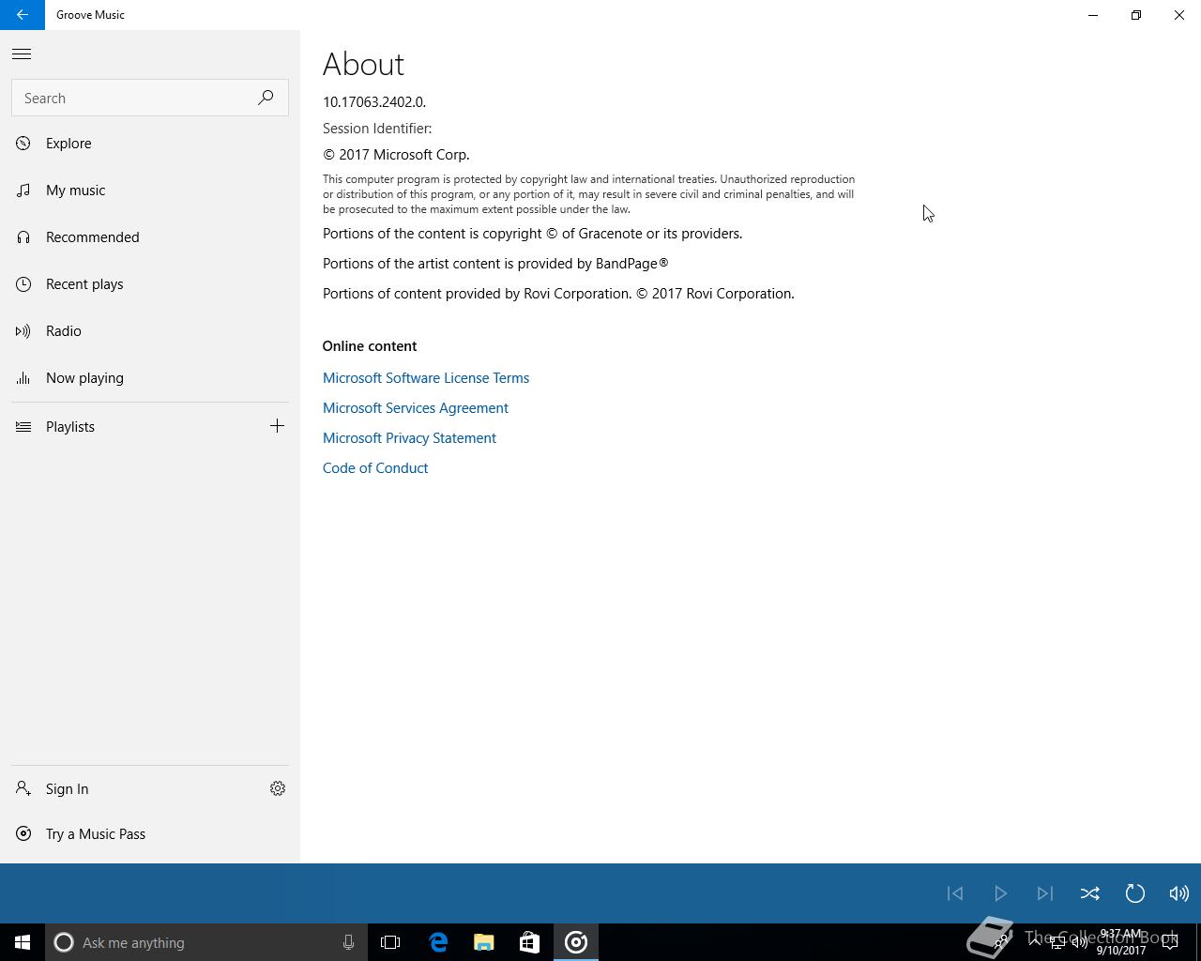Image resolution: width=1201 pixels, height=961 pixels.
Task: Click the Session Identifier label
Action: pyautogui.click(x=377, y=129)
